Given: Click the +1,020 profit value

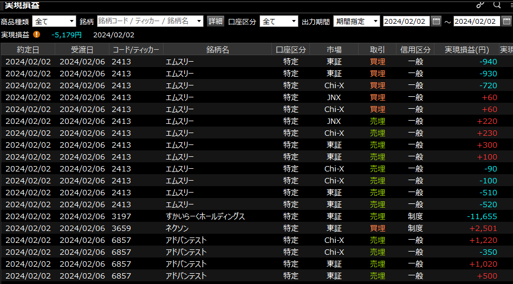Looking at the screenshot, I should pos(483,264).
